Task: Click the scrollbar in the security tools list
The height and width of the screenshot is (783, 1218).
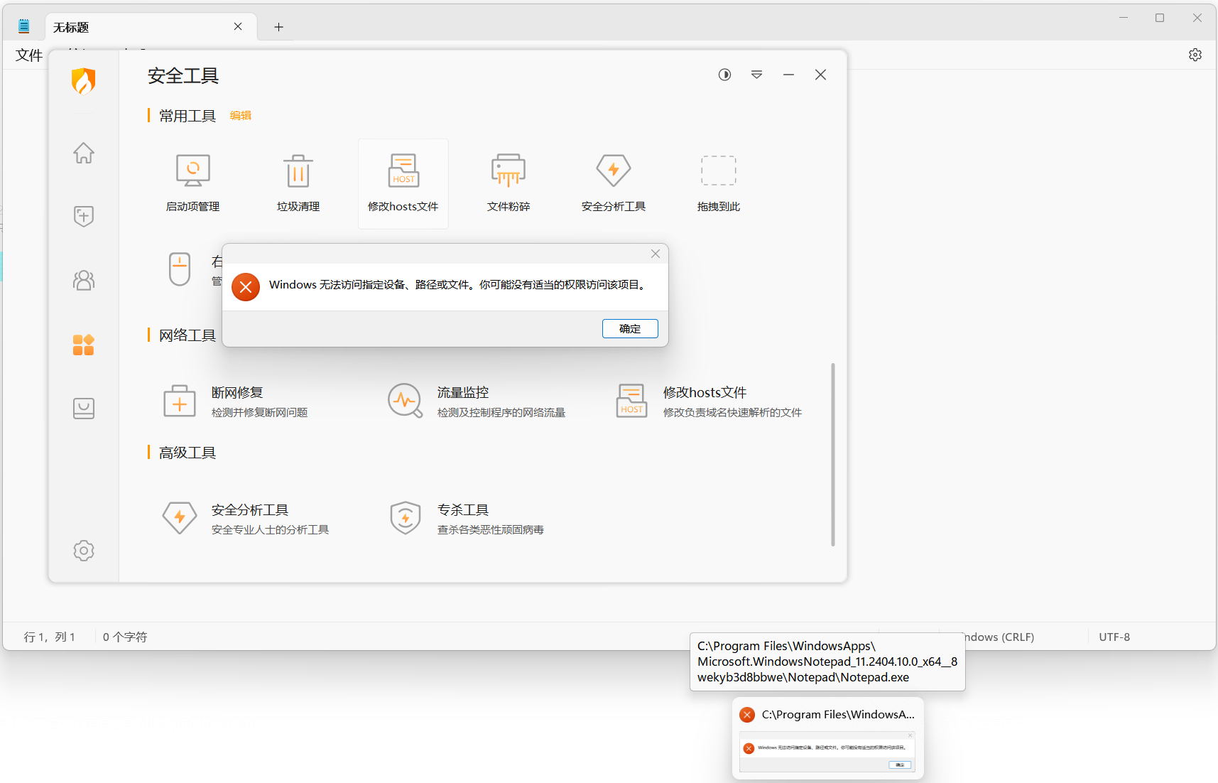Action: (832, 455)
